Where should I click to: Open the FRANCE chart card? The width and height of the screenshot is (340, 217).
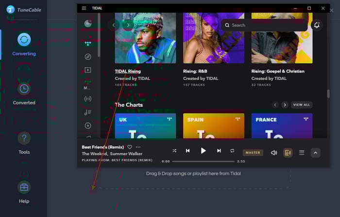(282, 126)
